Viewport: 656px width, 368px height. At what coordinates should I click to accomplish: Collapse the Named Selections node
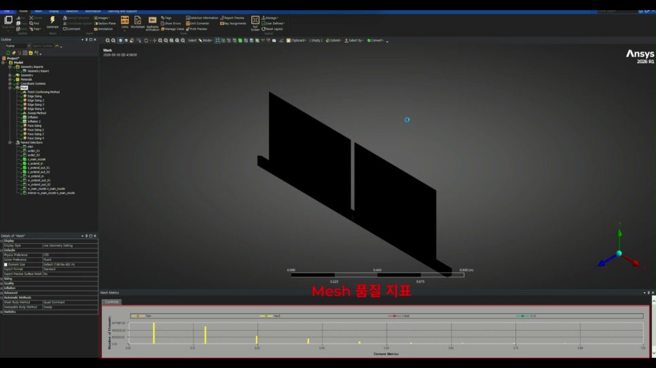pos(10,142)
